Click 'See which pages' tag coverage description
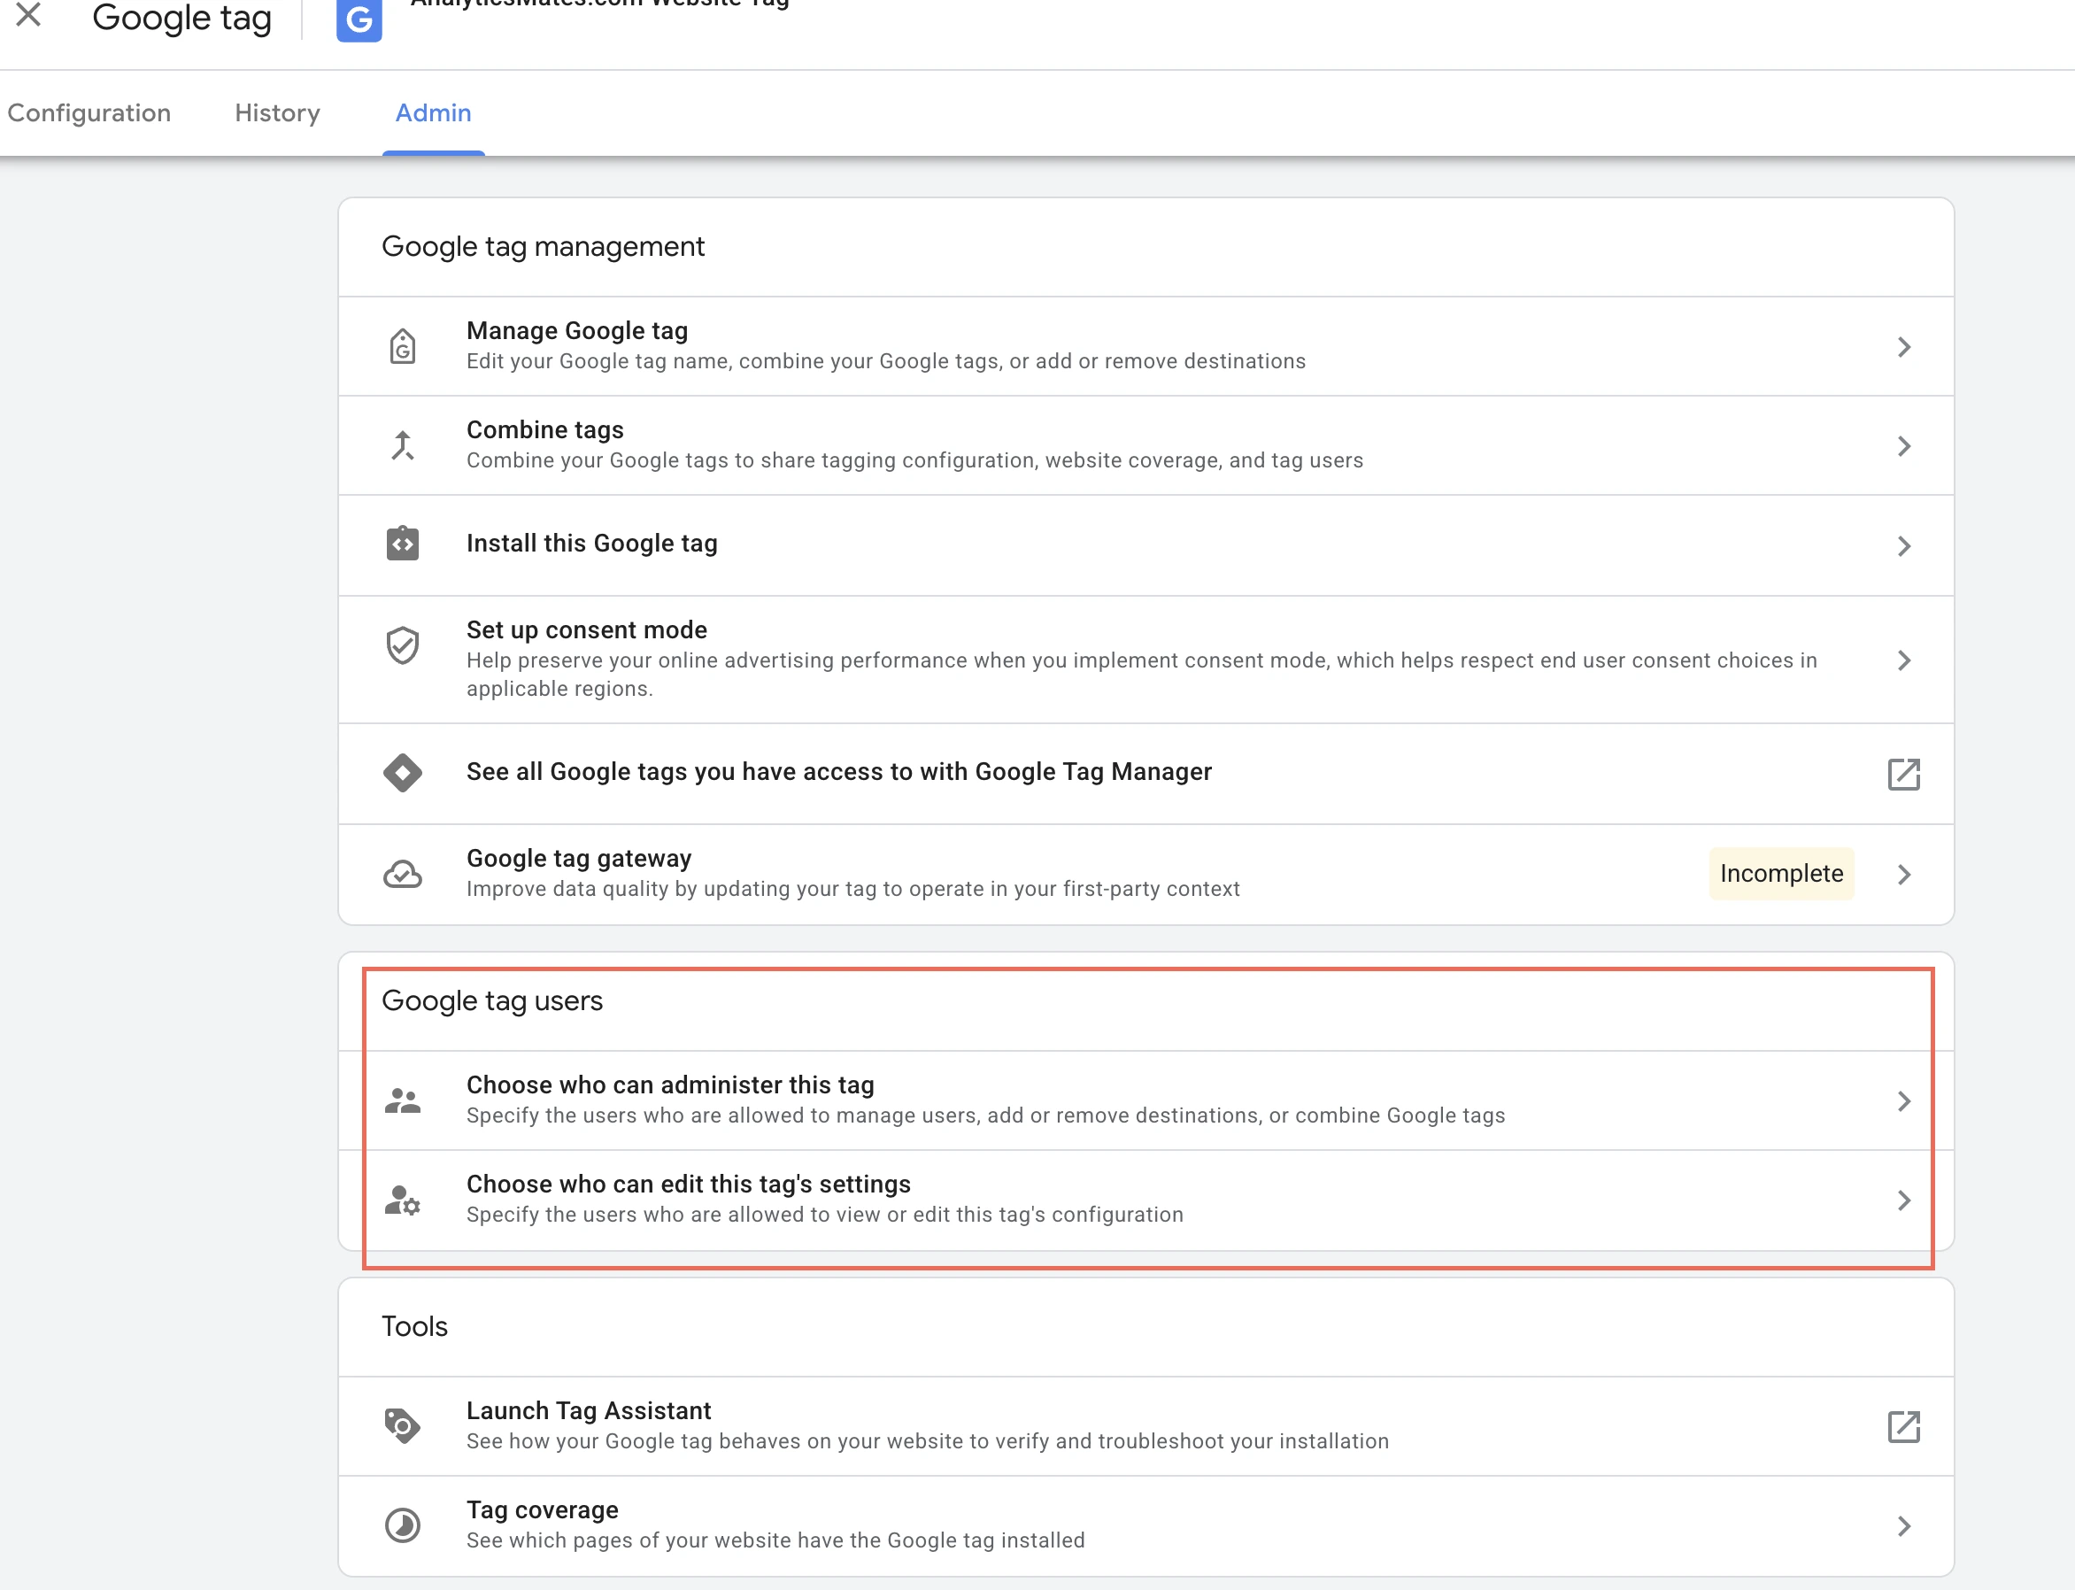 [x=775, y=1540]
